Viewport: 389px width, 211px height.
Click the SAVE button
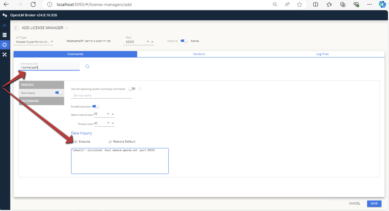[374, 203]
